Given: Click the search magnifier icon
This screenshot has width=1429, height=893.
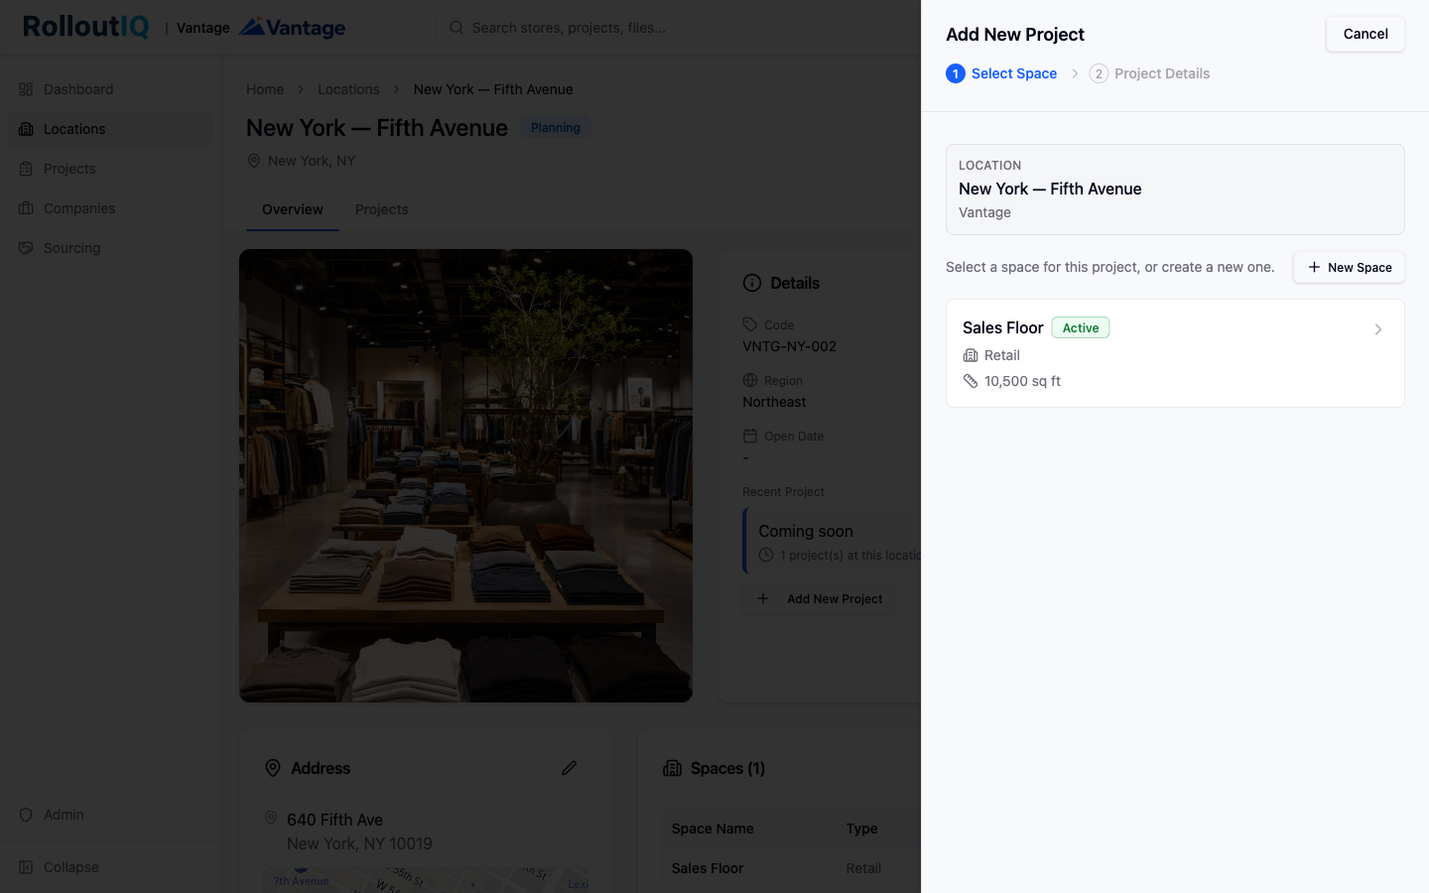Looking at the screenshot, I should click(x=456, y=28).
